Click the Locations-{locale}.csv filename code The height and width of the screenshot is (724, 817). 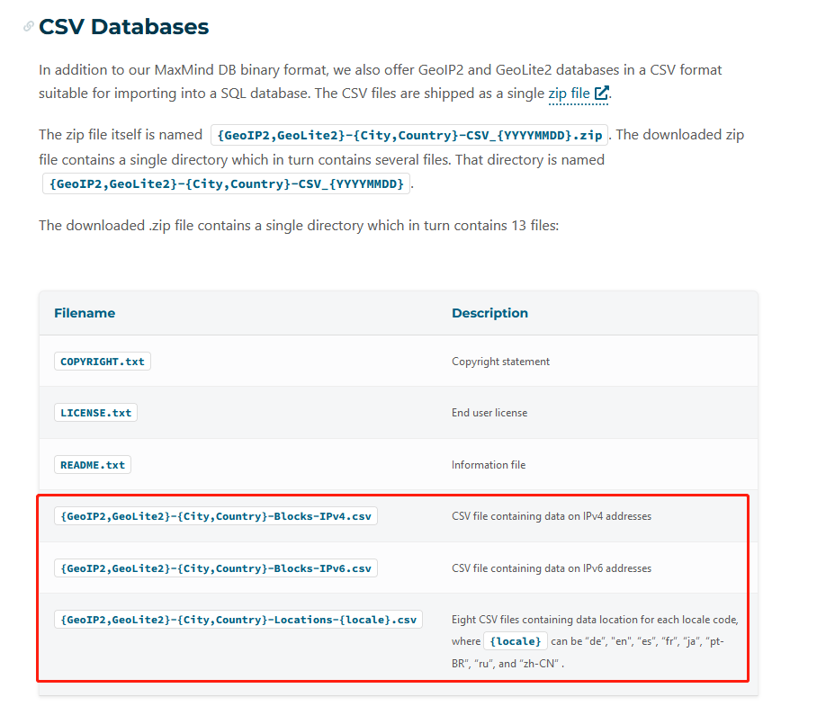coord(238,620)
